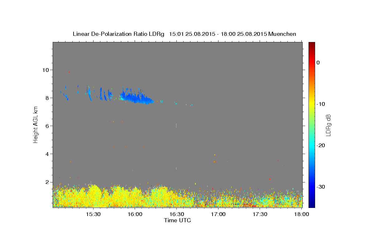
Task: Click the 16:00 time tick label
Action: coord(135,214)
